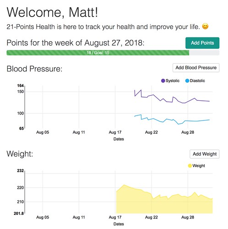Image resolution: width=228 pixels, height=229 pixels.
Task: Select the Diastolic legend label
Action: pos(197,81)
